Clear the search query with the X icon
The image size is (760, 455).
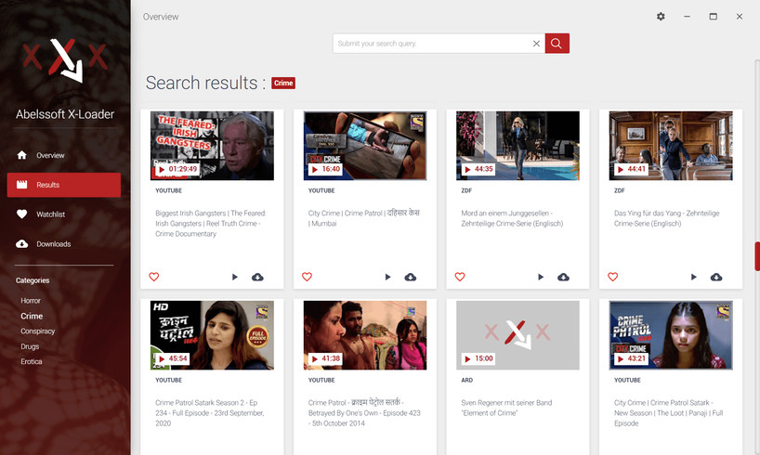point(536,44)
